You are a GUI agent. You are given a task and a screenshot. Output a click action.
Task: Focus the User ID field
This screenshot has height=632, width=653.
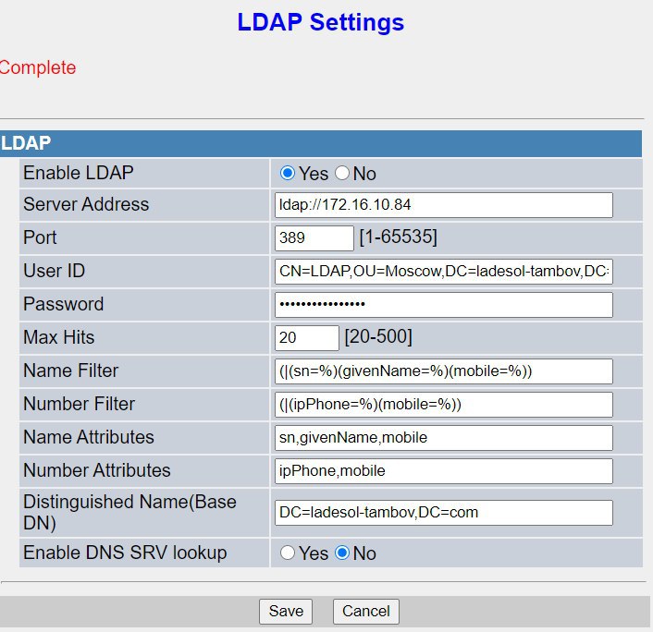click(x=444, y=272)
